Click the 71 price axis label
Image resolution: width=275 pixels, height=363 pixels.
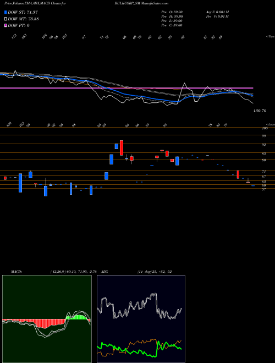point(263,172)
